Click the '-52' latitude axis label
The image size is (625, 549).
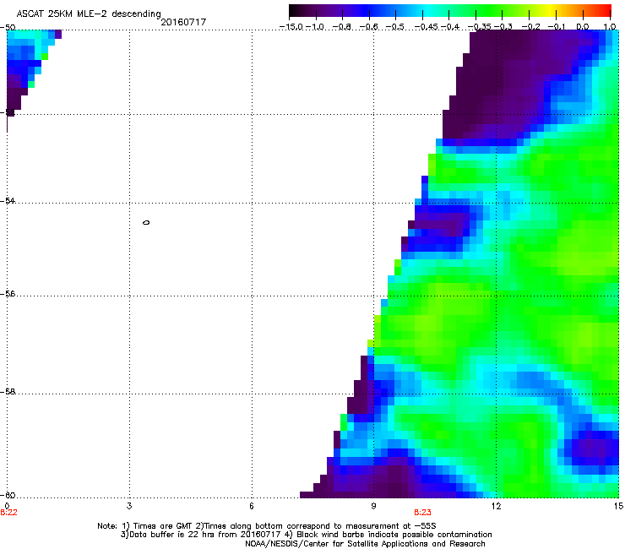coord(8,112)
